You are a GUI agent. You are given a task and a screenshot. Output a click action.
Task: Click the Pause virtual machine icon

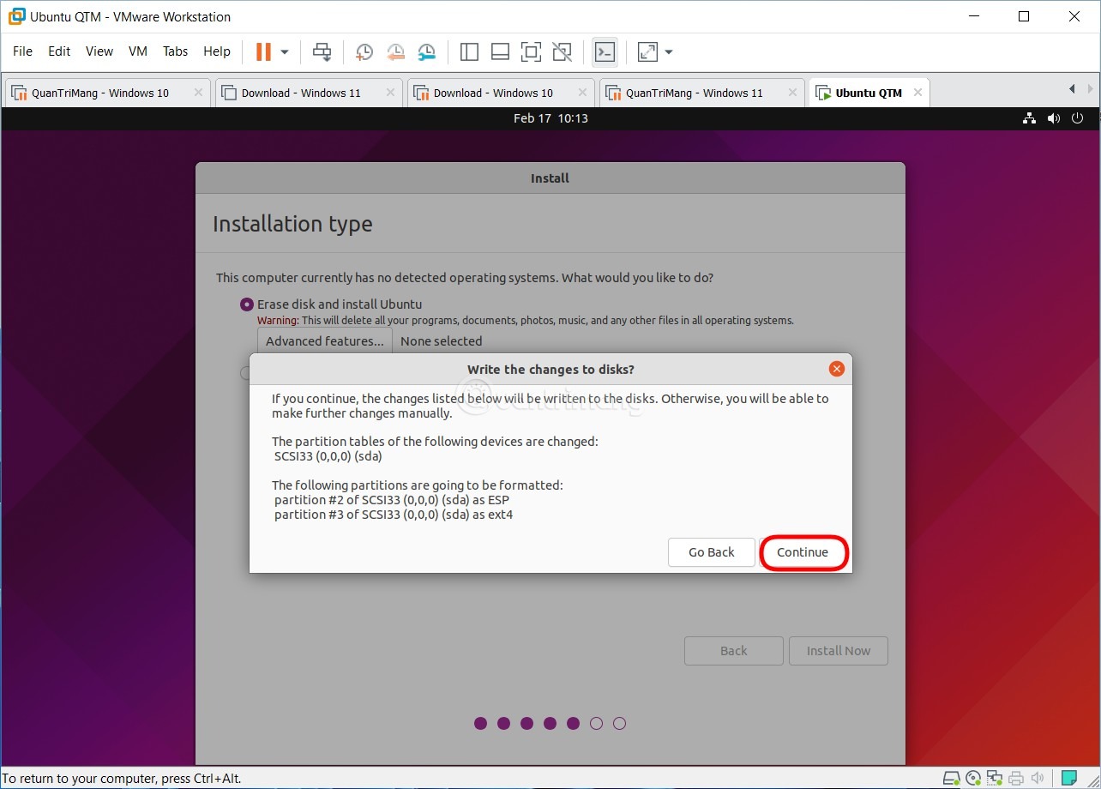pos(263,51)
